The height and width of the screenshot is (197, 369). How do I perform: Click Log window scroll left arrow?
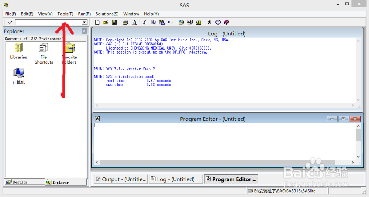click(97, 106)
